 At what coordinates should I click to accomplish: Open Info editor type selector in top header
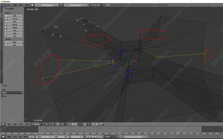click(x=3, y=5)
